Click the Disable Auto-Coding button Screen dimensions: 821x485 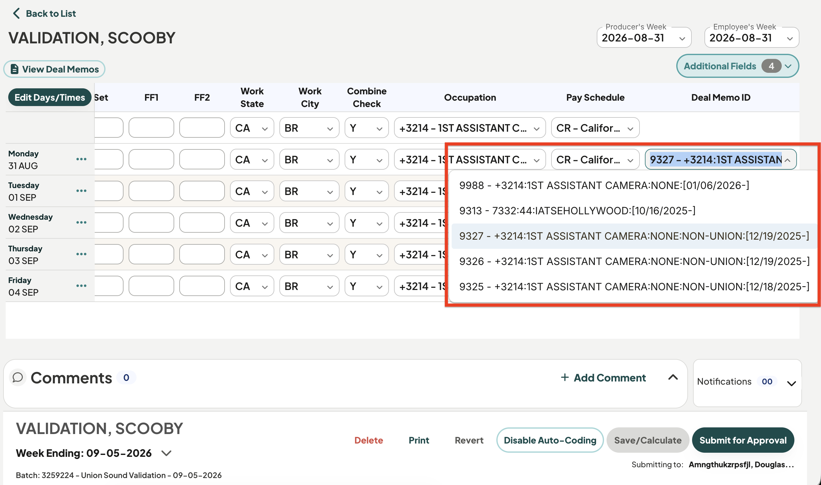tap(550, 441)
